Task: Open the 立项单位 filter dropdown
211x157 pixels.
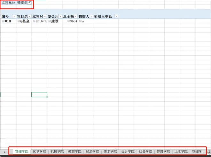Action: [29, 3]
